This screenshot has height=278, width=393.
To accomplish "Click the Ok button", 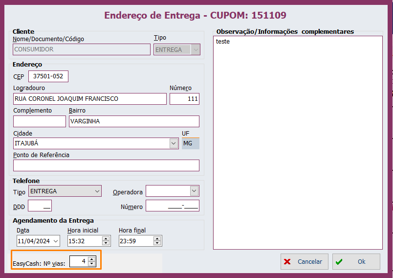I will 356,261.
